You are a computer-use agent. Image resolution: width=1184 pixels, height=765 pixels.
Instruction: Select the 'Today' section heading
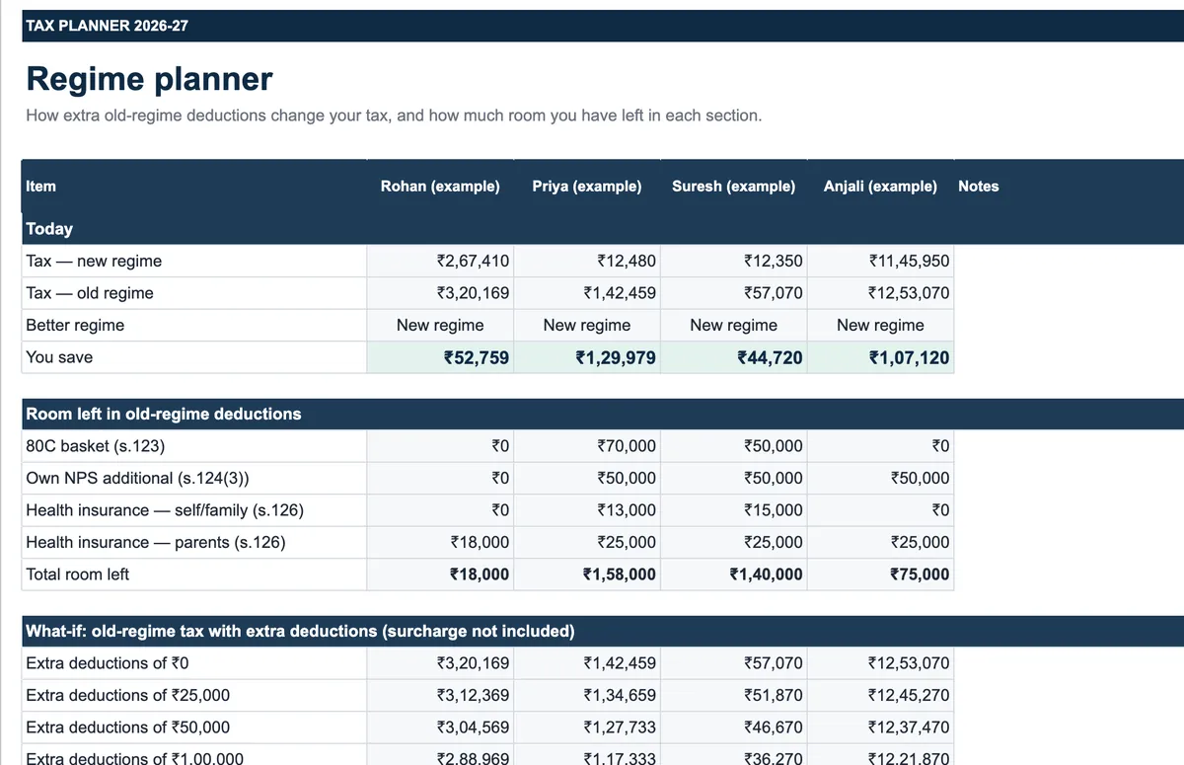click(x=49, y=228)
